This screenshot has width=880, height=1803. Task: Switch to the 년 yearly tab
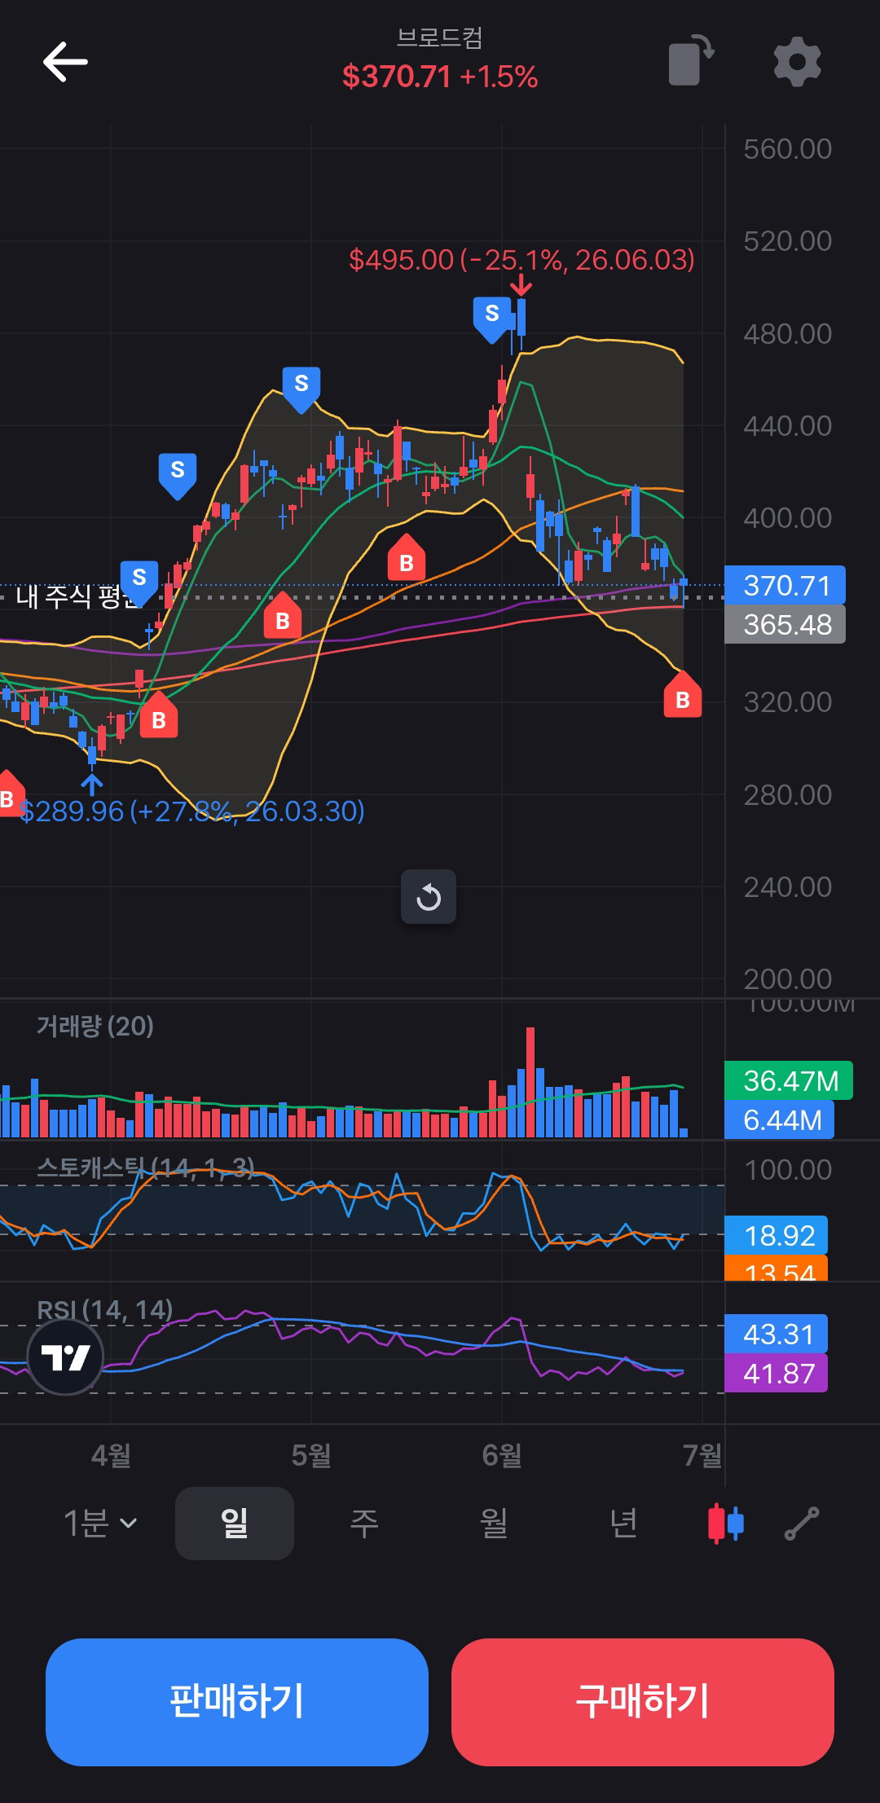tap(623, 1523)
